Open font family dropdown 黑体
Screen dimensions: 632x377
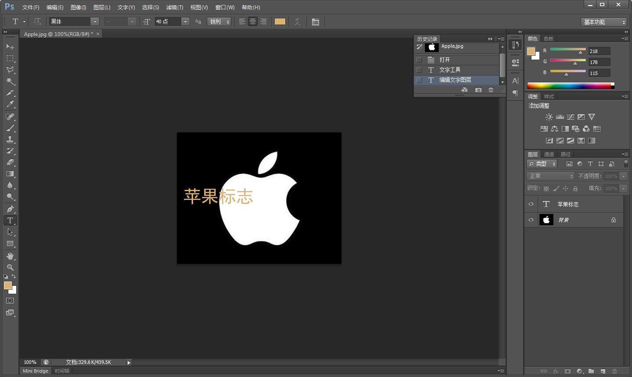(95, 21)
